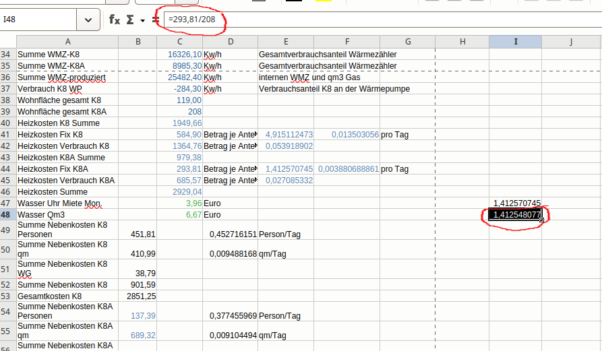Click cell value 16326,10
The image size is (602, 351).
(x=180, y=55)
